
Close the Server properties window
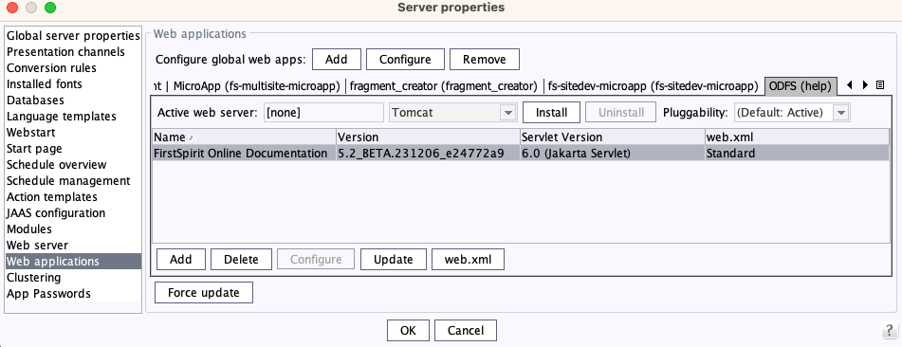pyautogui.click(x=12, y=8)
